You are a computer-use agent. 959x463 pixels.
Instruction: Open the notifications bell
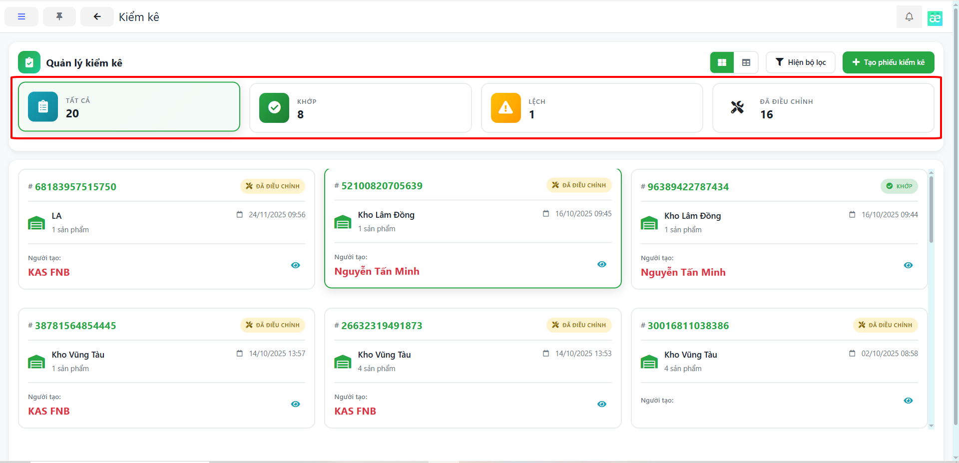[909, 16]
